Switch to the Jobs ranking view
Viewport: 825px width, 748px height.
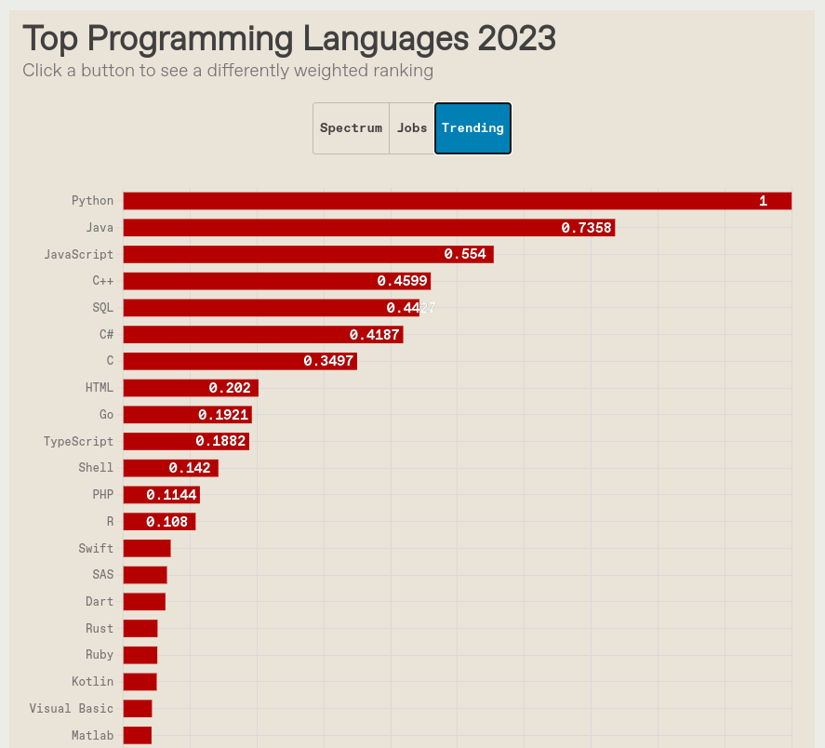coord(412,127)
